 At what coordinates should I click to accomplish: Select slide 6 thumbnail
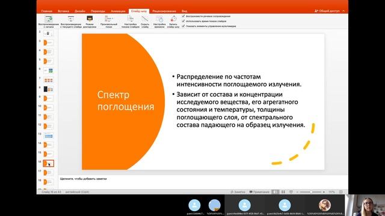[x=48, y=71]
